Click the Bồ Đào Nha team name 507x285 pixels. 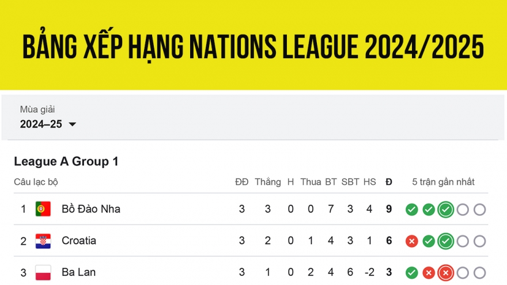[x=91, y=209]
